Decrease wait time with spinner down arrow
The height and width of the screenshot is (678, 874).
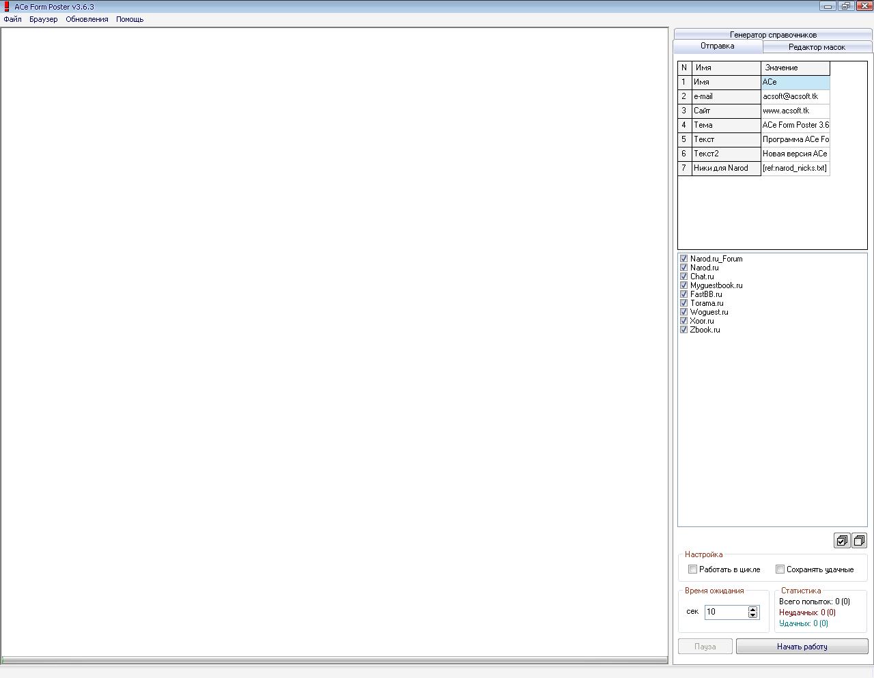[752, 615]
